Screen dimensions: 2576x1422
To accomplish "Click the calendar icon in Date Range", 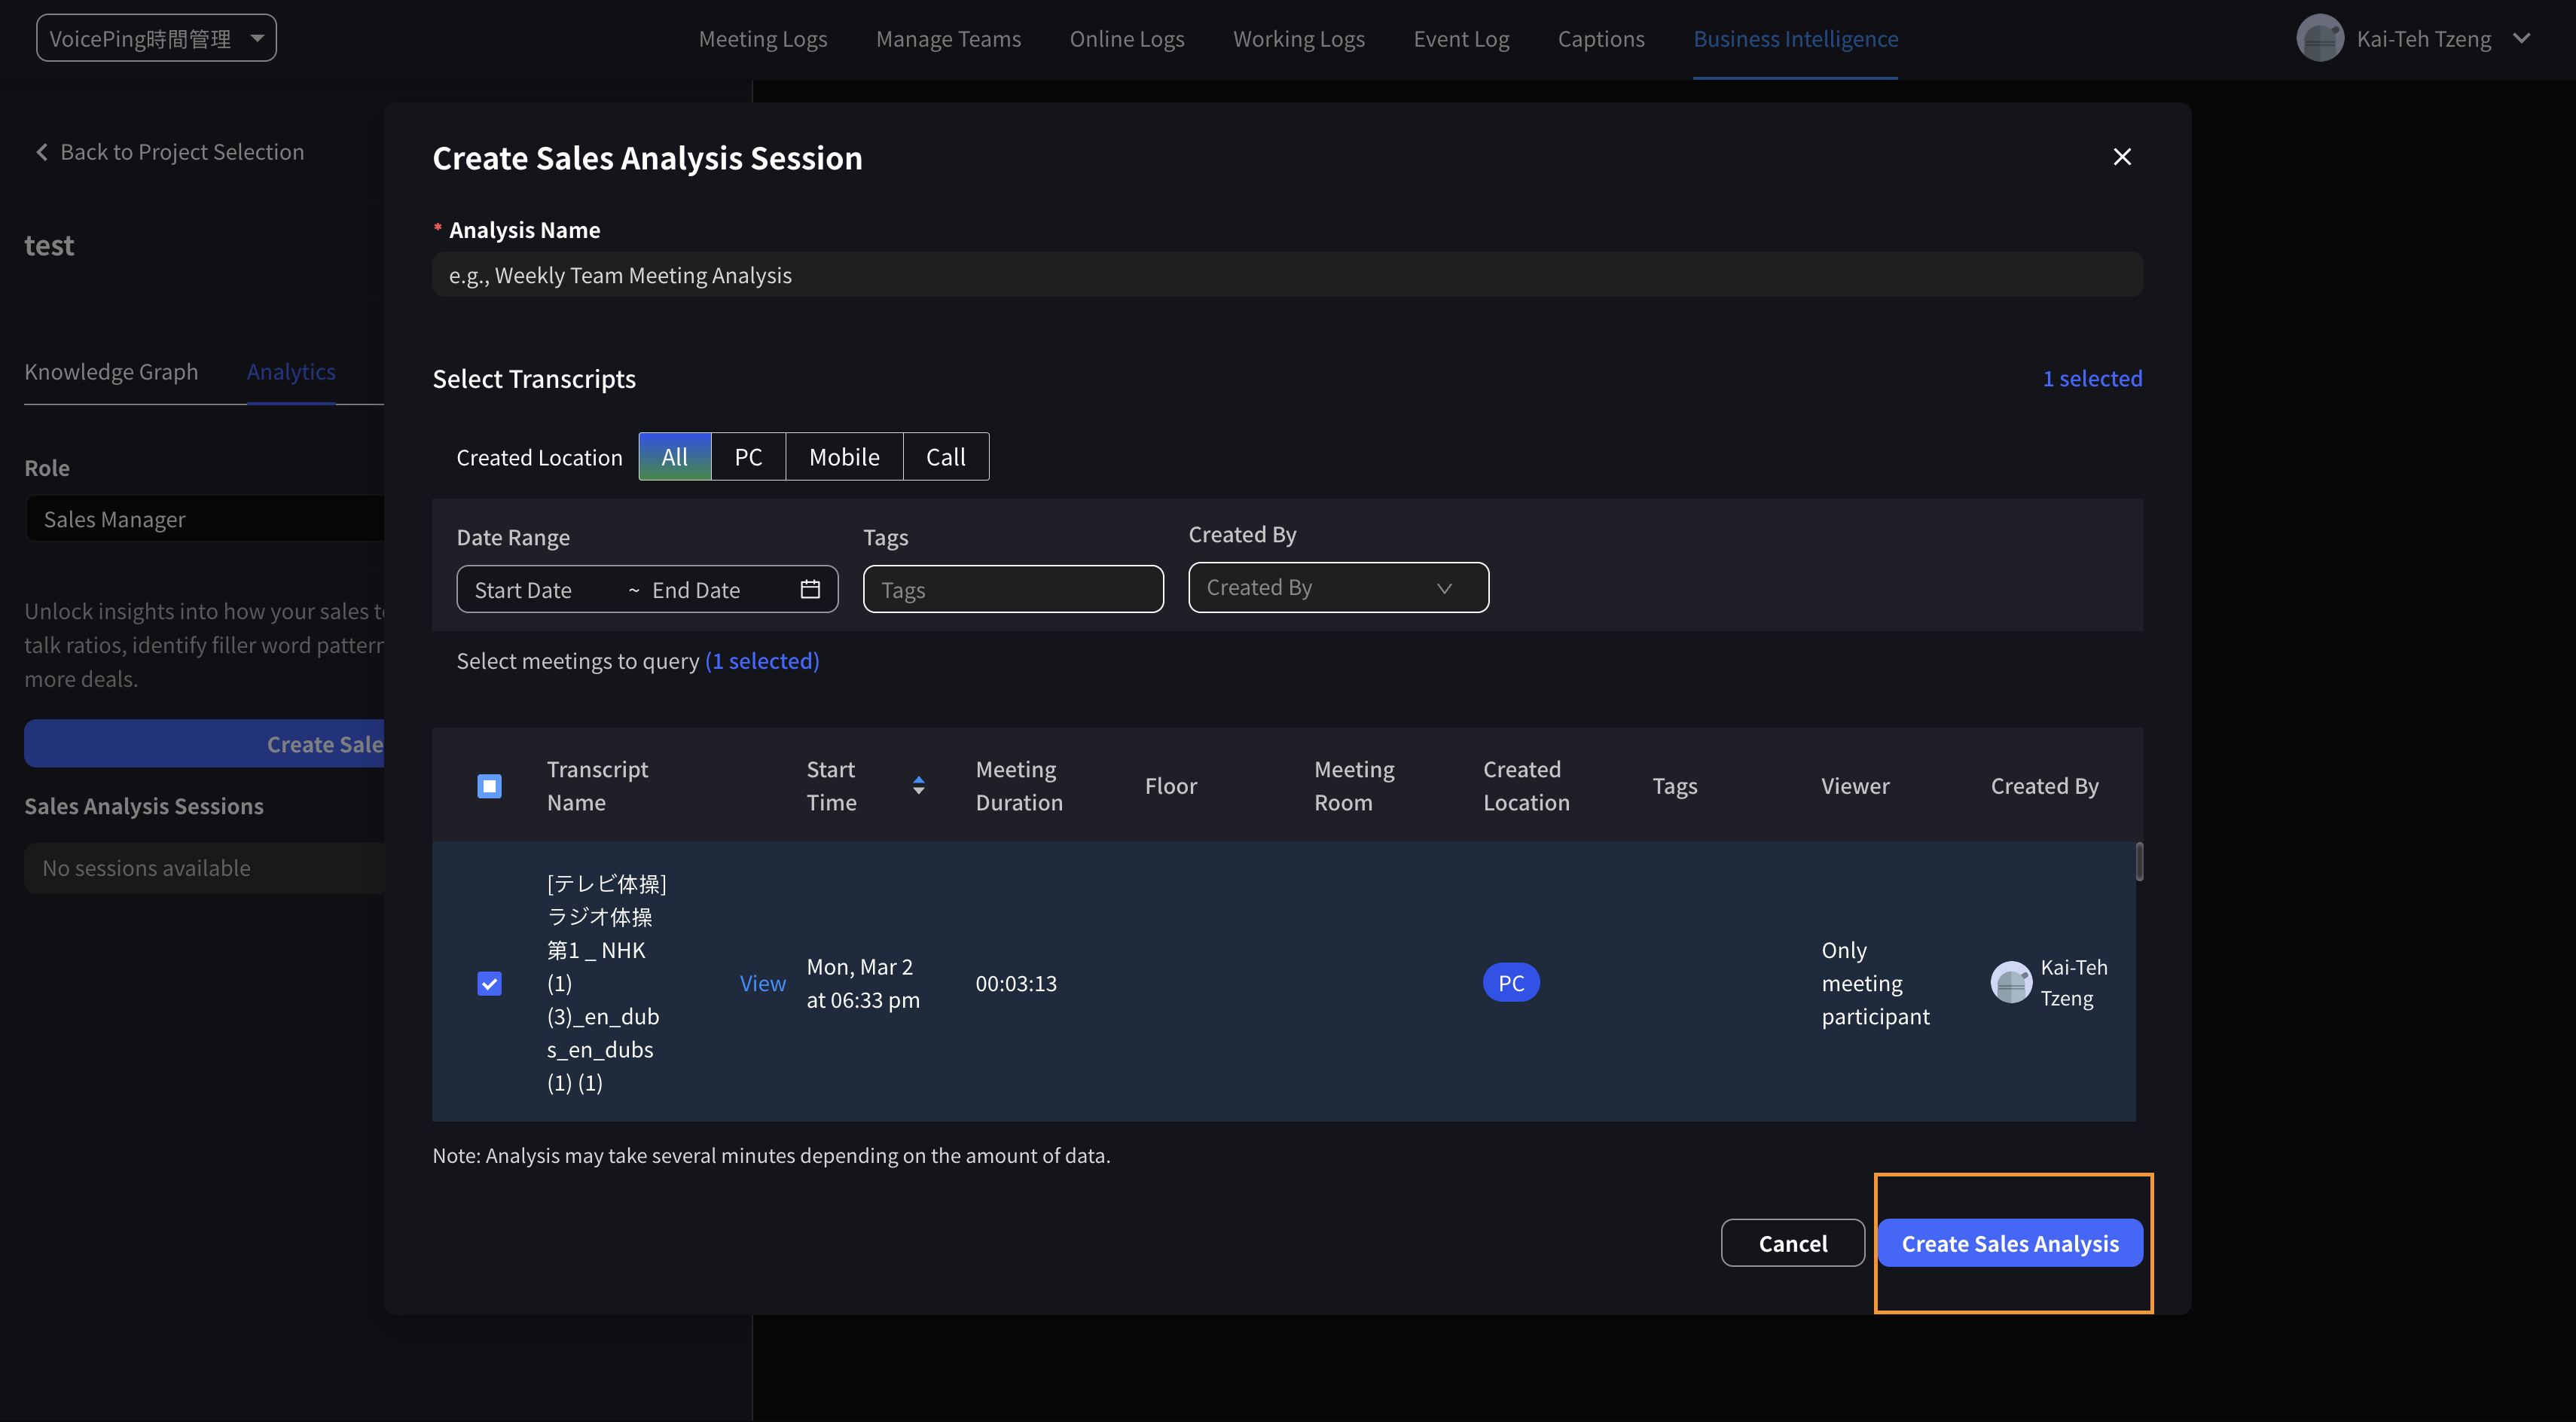I will (810, 589).
